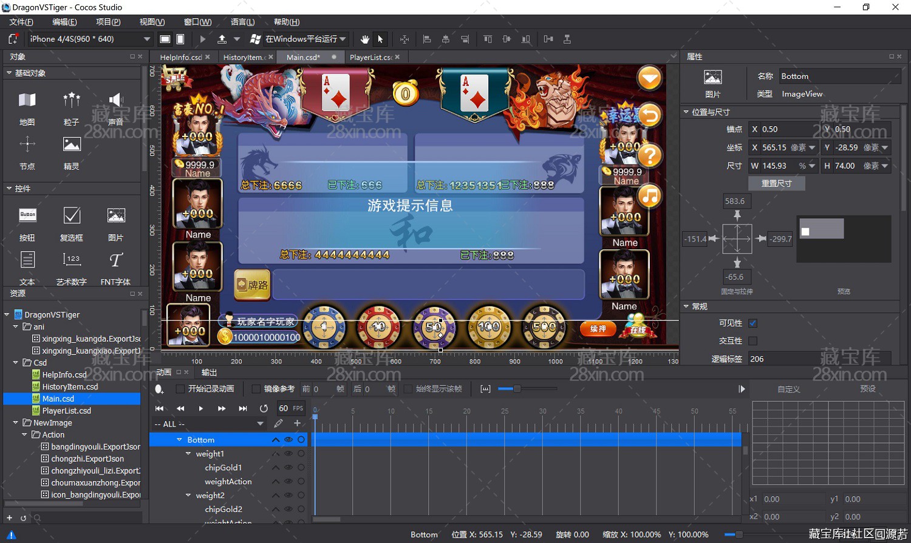911x543 pixels.
Task: Collapse the Bottom timeline node
Action: (x=179, y=440)
